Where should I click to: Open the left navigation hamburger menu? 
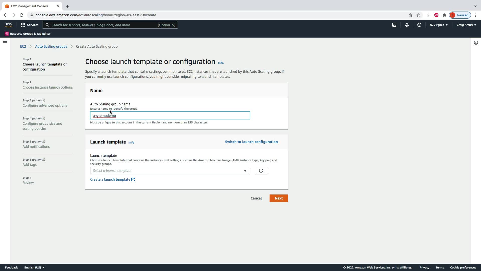click(5, 43)
